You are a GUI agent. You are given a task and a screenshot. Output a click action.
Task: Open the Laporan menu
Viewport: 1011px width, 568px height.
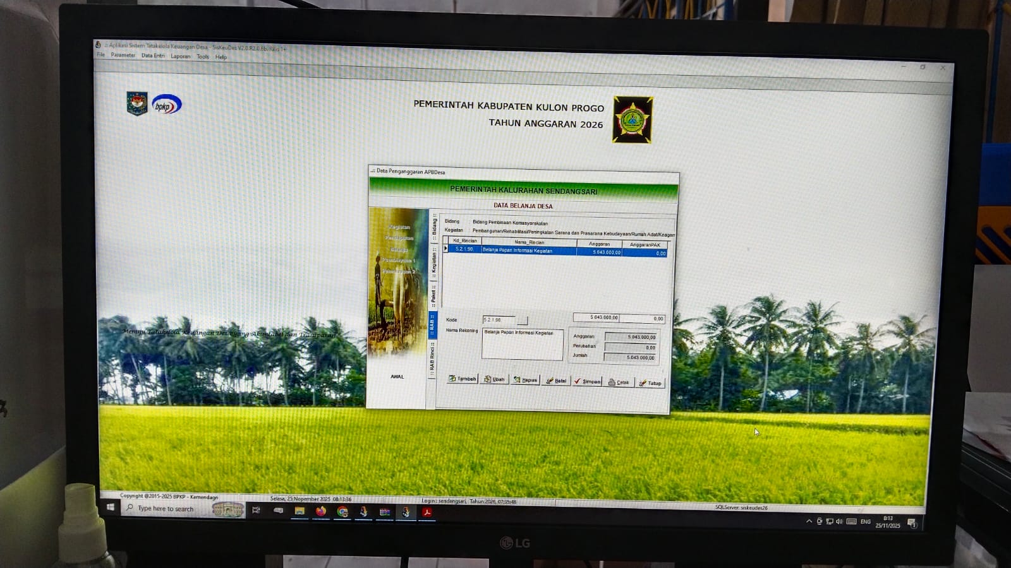[180, 57]
